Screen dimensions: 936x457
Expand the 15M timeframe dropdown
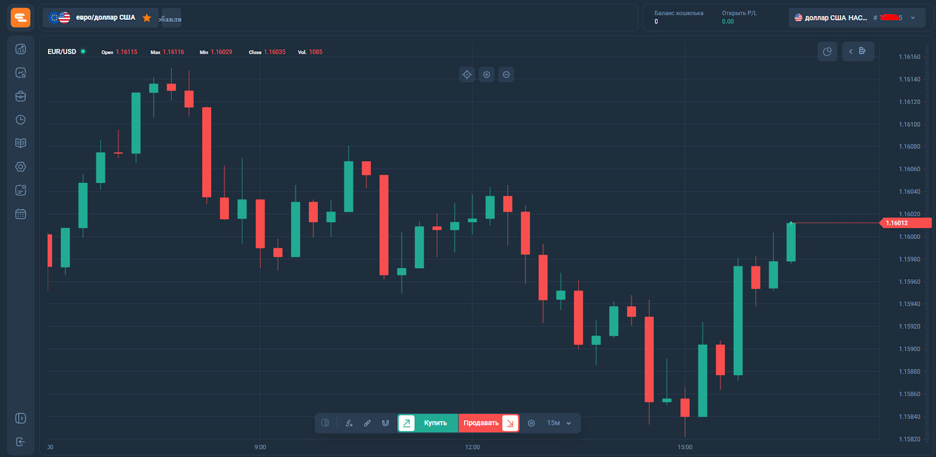pyautogui.click(x=559, y=423)
